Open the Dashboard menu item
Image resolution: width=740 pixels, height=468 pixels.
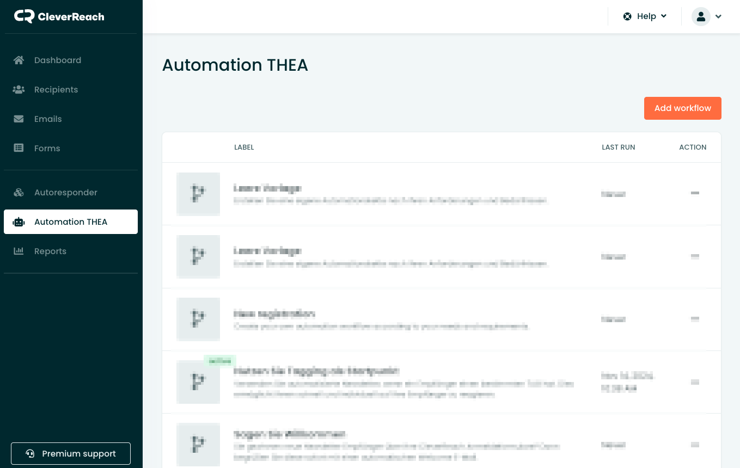coord(71,60)
